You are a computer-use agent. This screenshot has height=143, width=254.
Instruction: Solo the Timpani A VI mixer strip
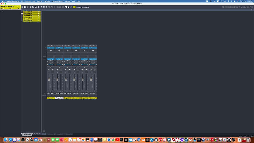tap(95, 70)
